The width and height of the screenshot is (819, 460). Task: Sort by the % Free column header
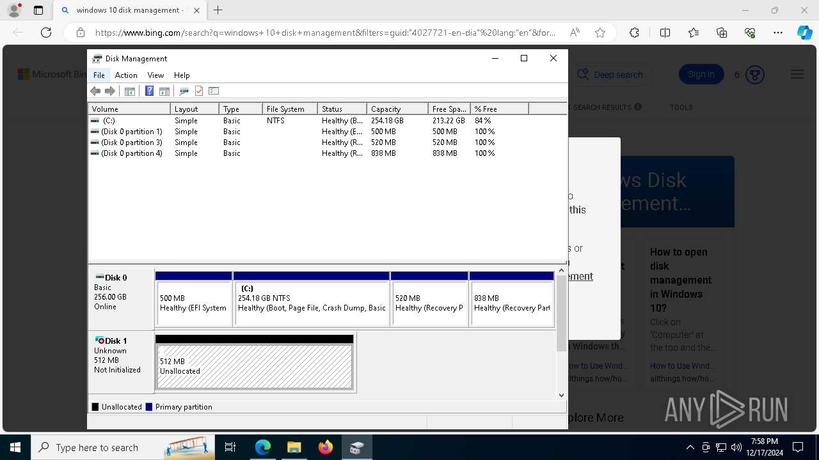tap(500, 109)
